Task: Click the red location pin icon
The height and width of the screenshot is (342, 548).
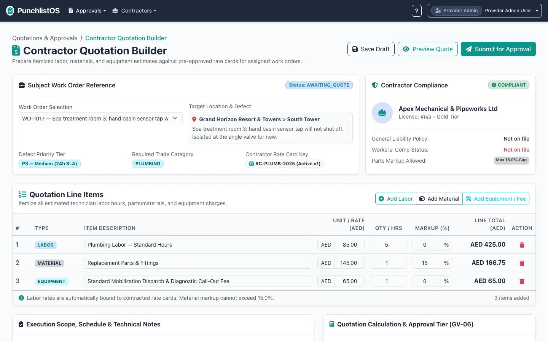Action: pyautogui.click(x=194, y=119)
